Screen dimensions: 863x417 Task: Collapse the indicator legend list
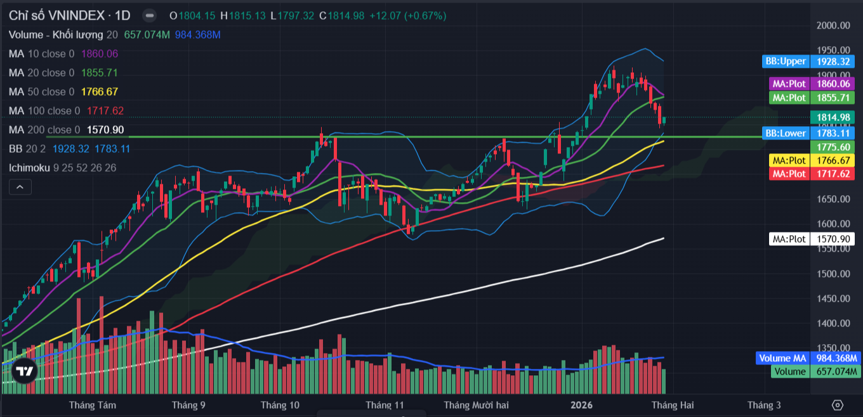pyautogui.click(x=20, y=187)
